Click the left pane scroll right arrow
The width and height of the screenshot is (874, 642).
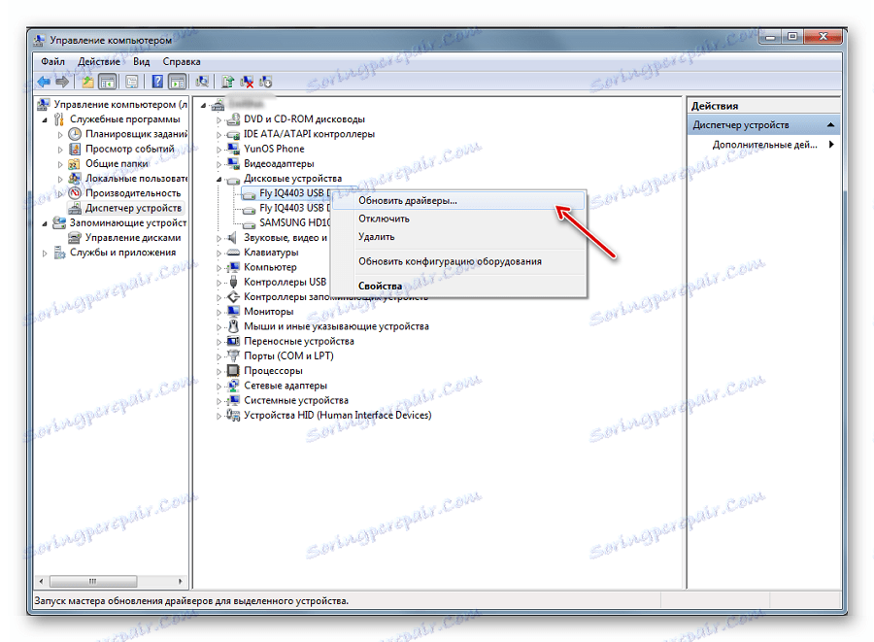pos(180,581)
